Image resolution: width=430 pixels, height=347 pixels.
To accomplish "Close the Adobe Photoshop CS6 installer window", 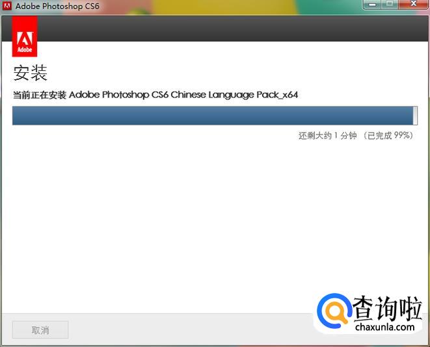I will pyautogui.click(x=414, y=5).
